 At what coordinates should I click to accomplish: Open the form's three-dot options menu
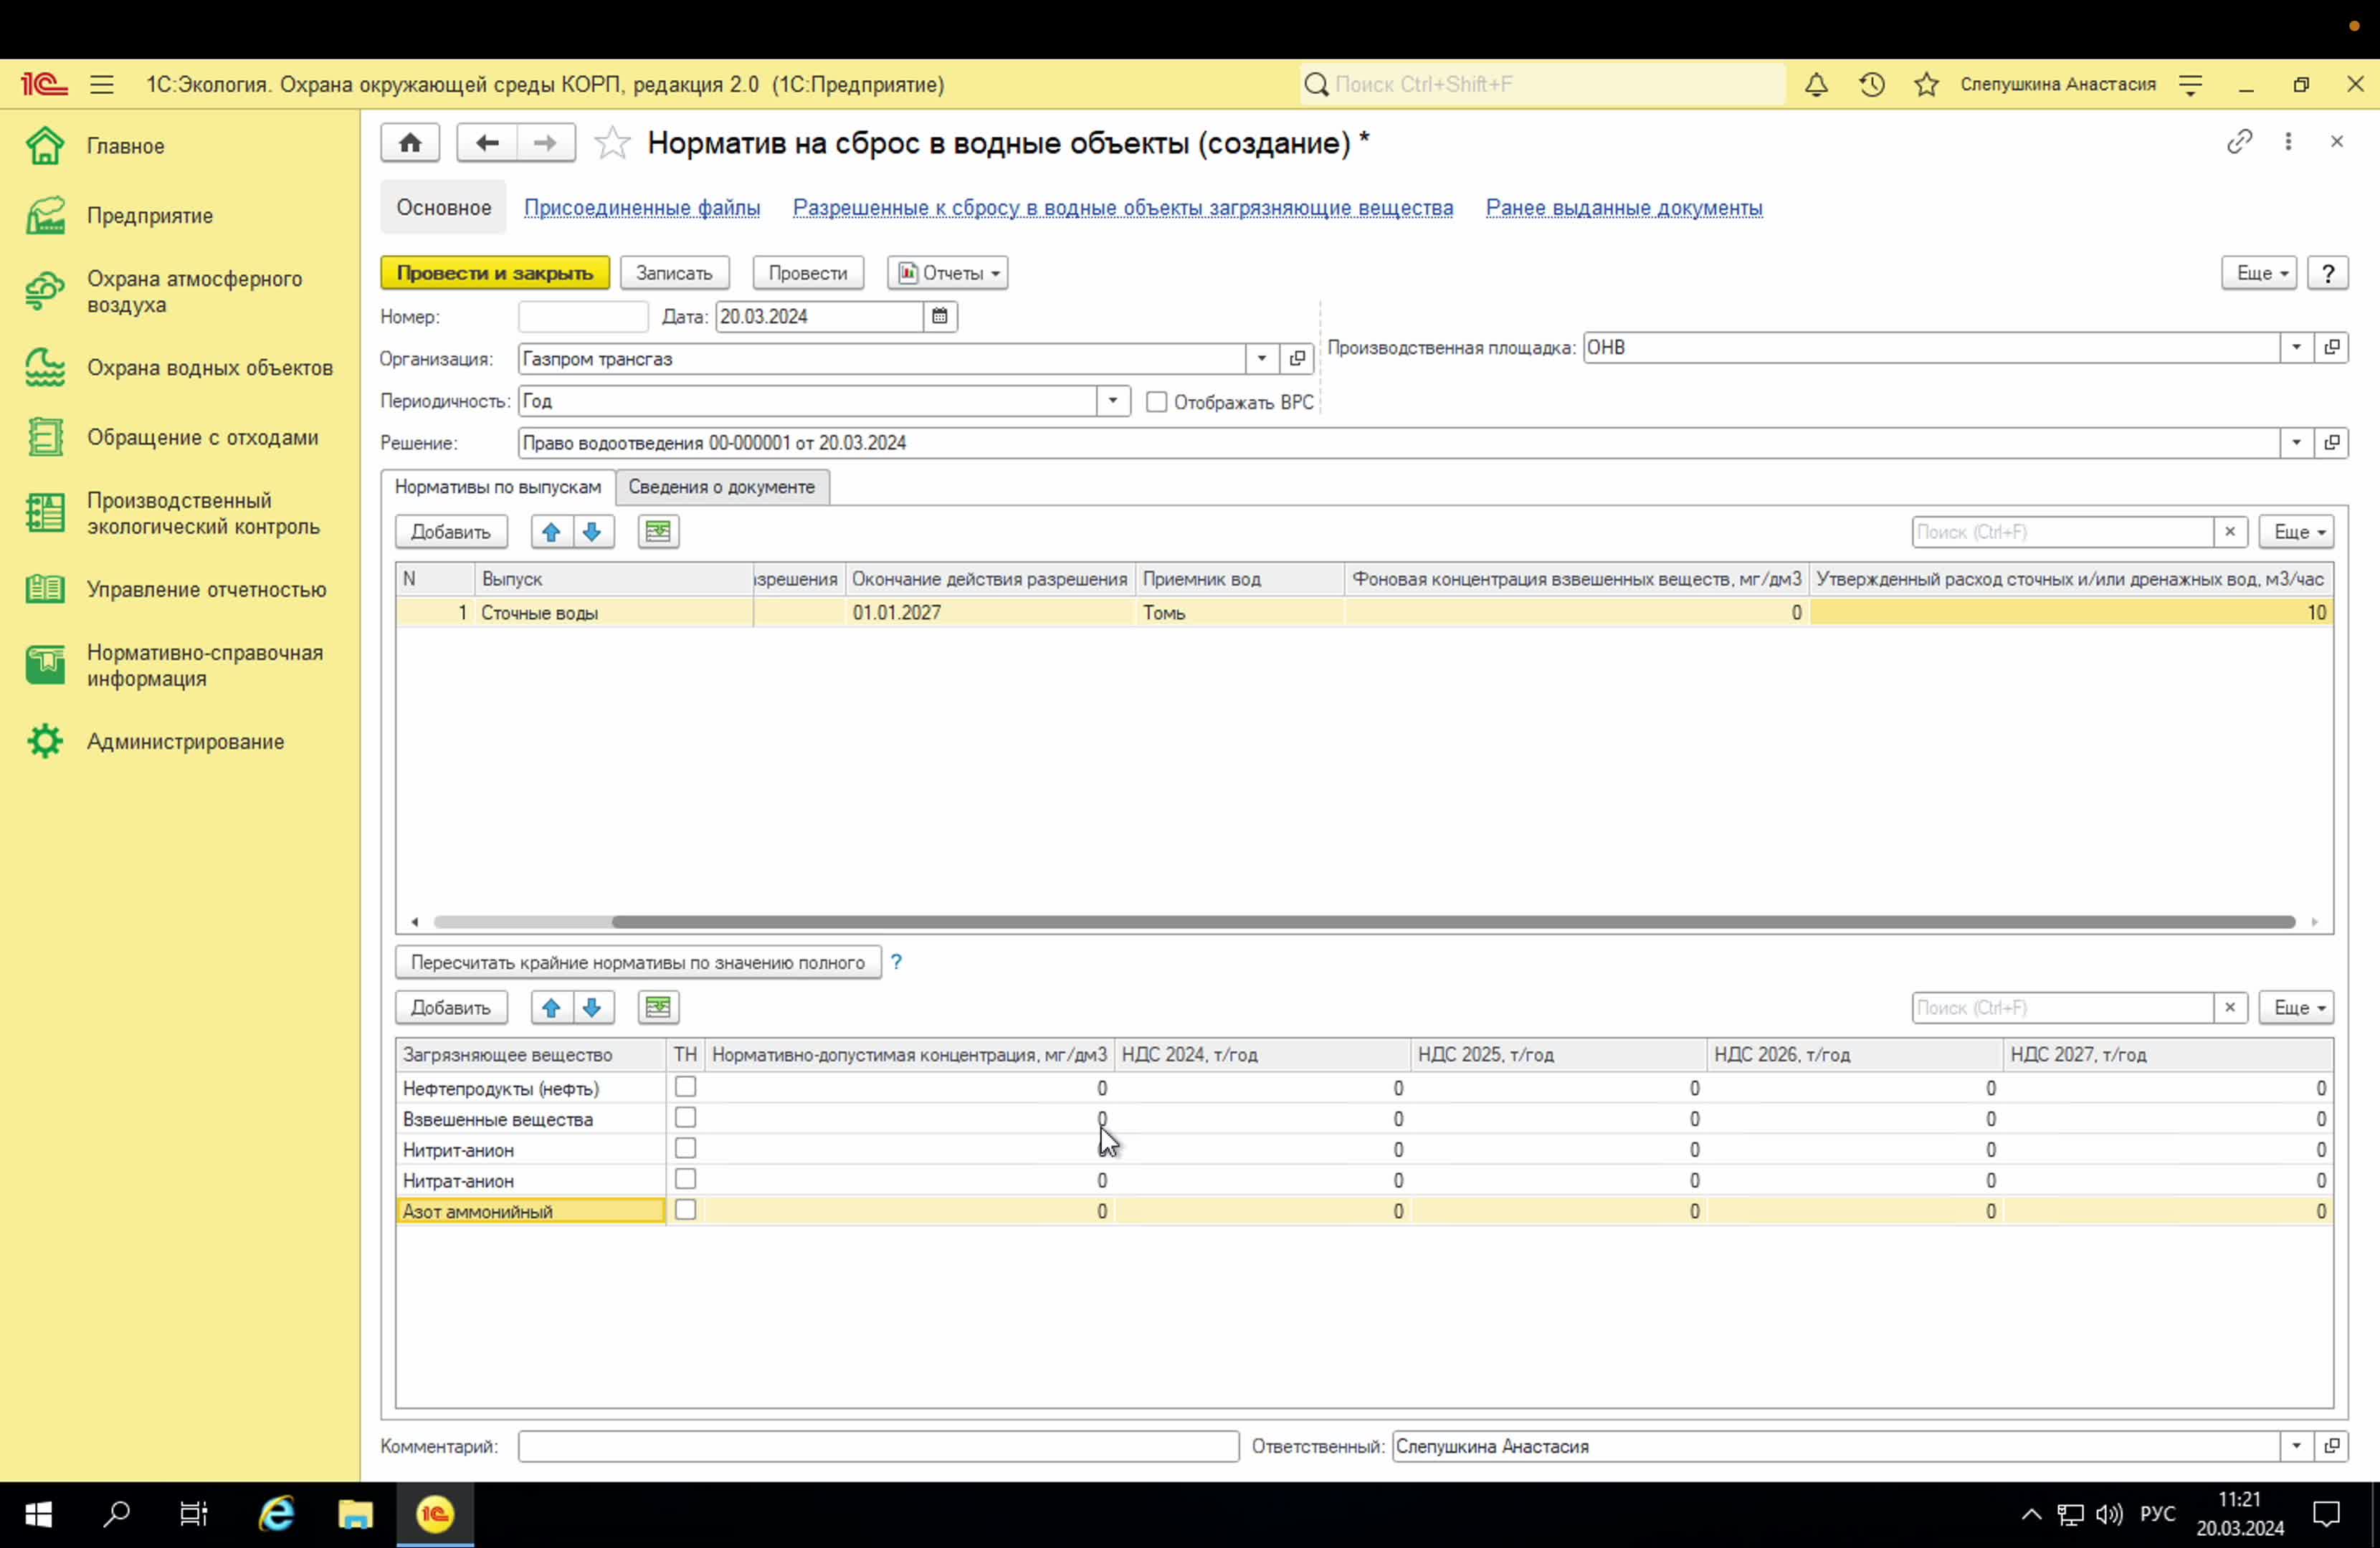coord(2288,142)
